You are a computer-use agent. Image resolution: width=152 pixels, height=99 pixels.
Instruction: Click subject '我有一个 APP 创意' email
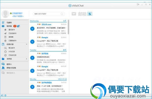pos(50,86)
